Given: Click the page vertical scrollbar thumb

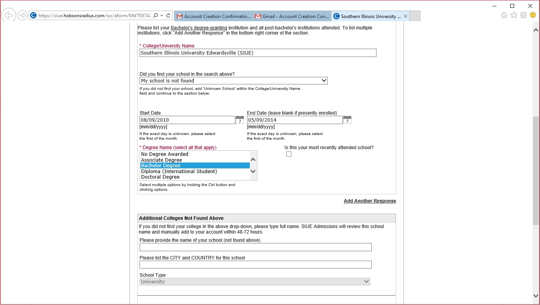Looking at the screenshot, I should click(536, 171).
